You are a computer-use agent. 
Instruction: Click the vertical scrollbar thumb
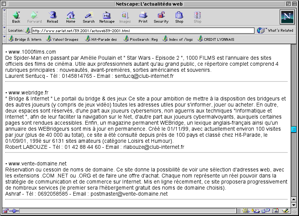point(294,129)
